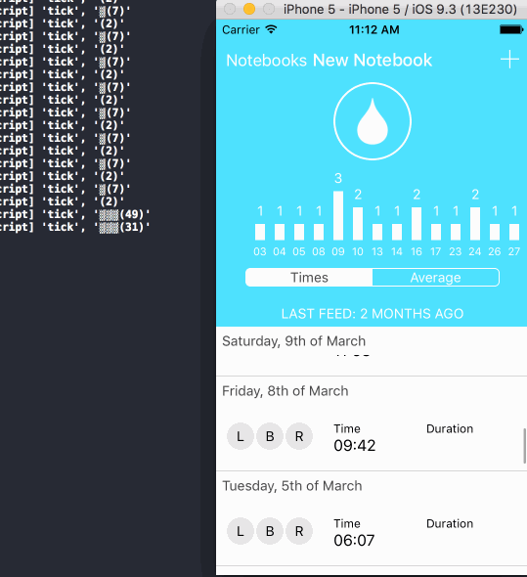527x577 pixels.
Task: Click the 11:12 AM status bar clock
Action: click(374, 29)
